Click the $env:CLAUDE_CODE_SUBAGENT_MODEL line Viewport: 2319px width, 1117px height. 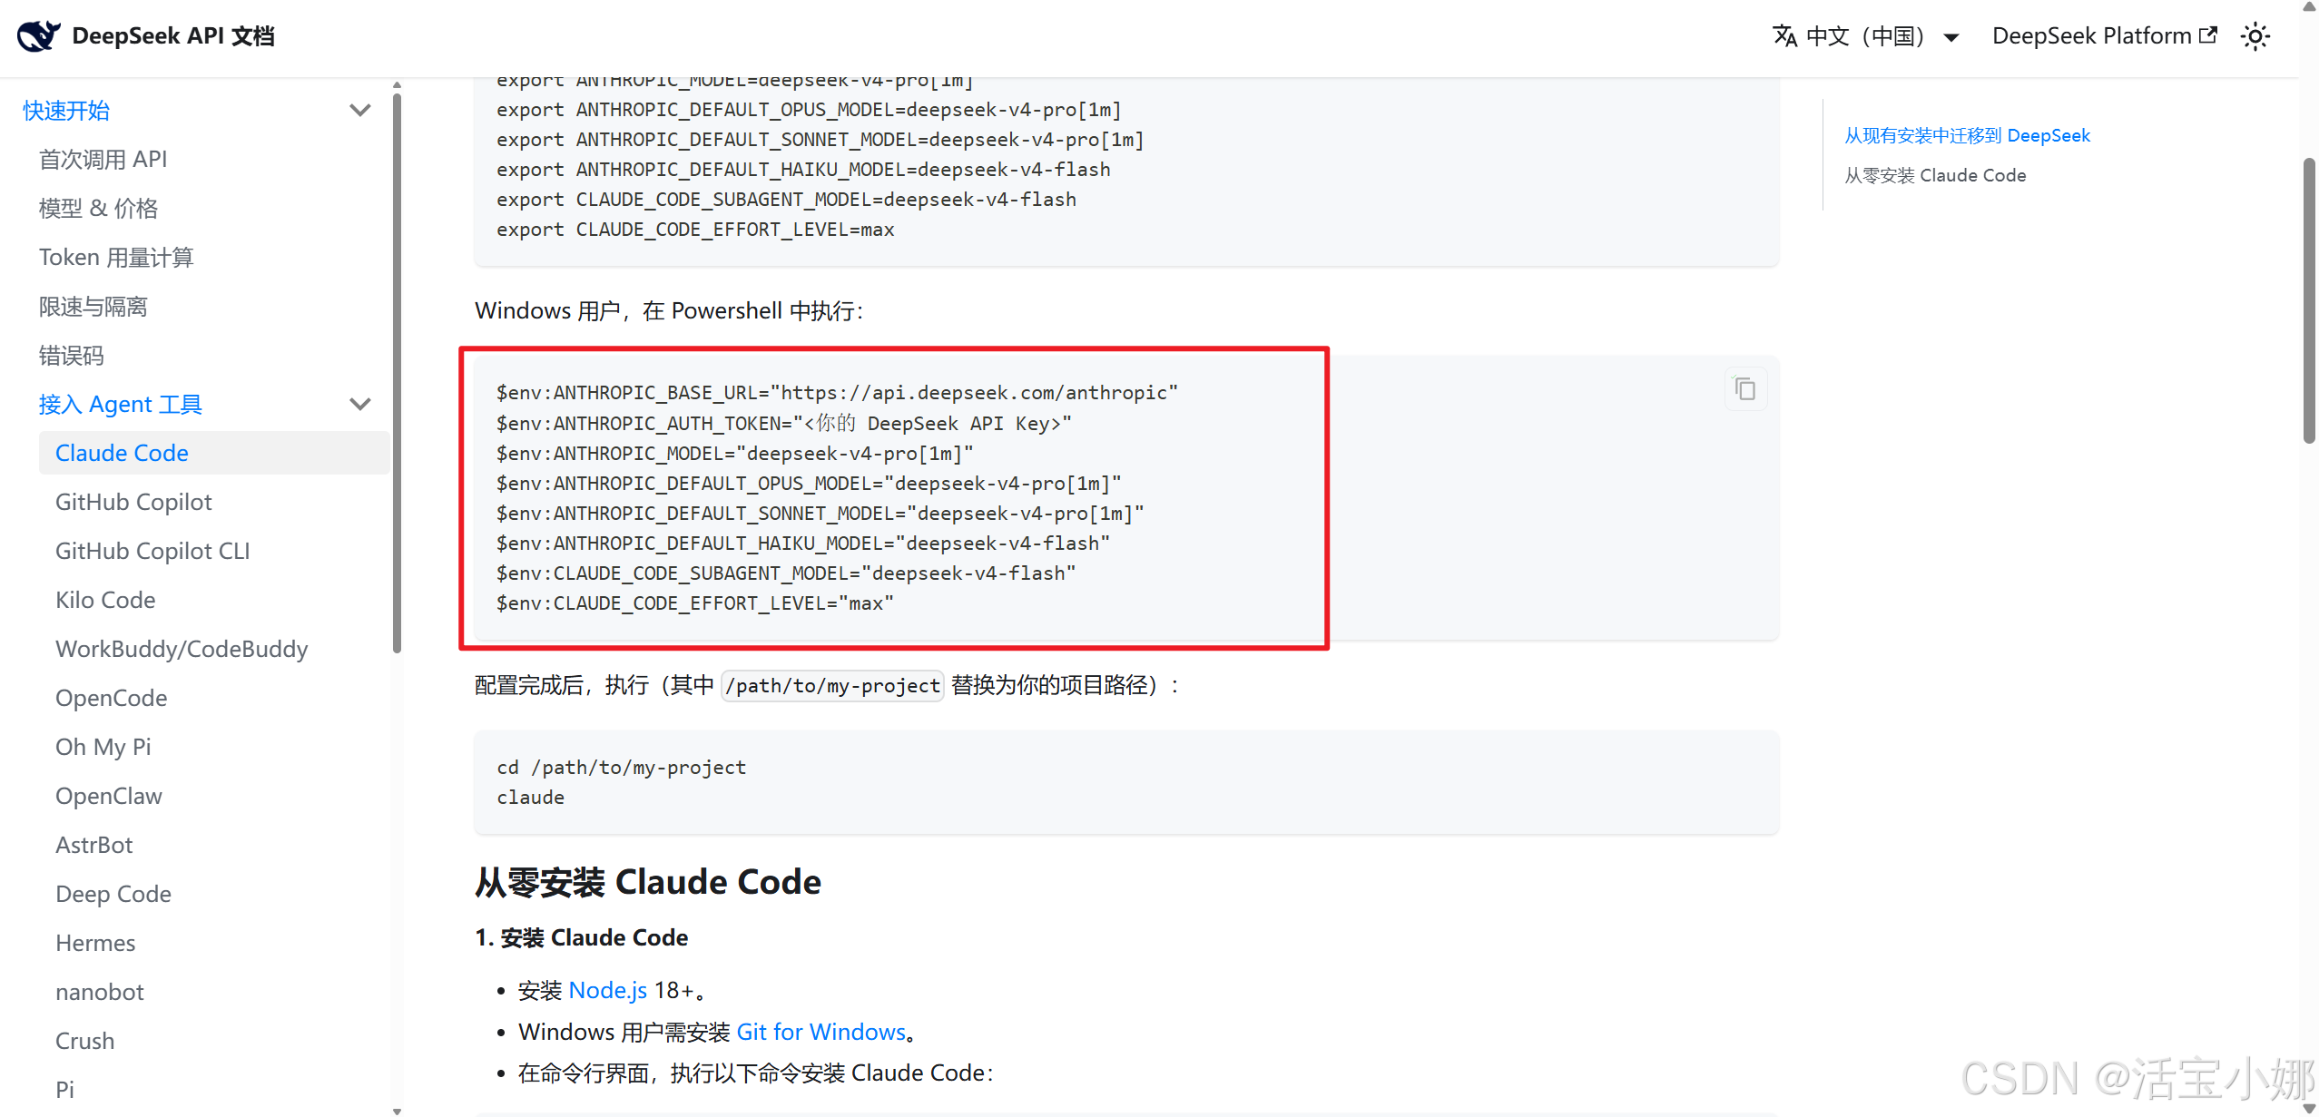786,573
